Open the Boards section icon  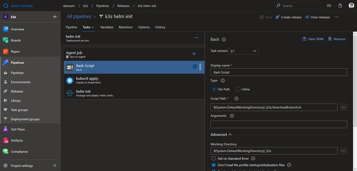tap(6, 40)
